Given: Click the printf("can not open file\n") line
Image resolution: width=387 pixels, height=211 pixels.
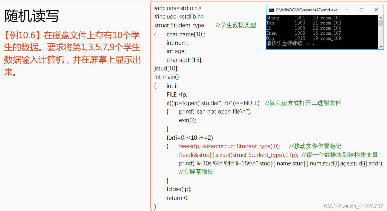Looking at the screenshot, I should (215, 112).
